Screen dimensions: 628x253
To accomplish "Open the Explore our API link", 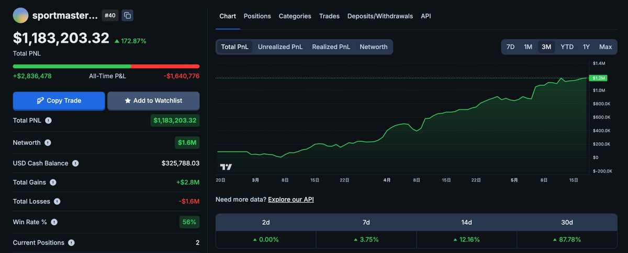I will coord(291,199).
